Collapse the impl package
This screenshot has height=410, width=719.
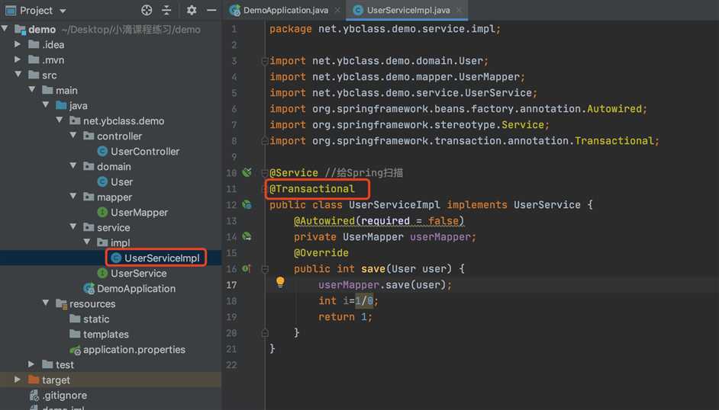point(87,242)
